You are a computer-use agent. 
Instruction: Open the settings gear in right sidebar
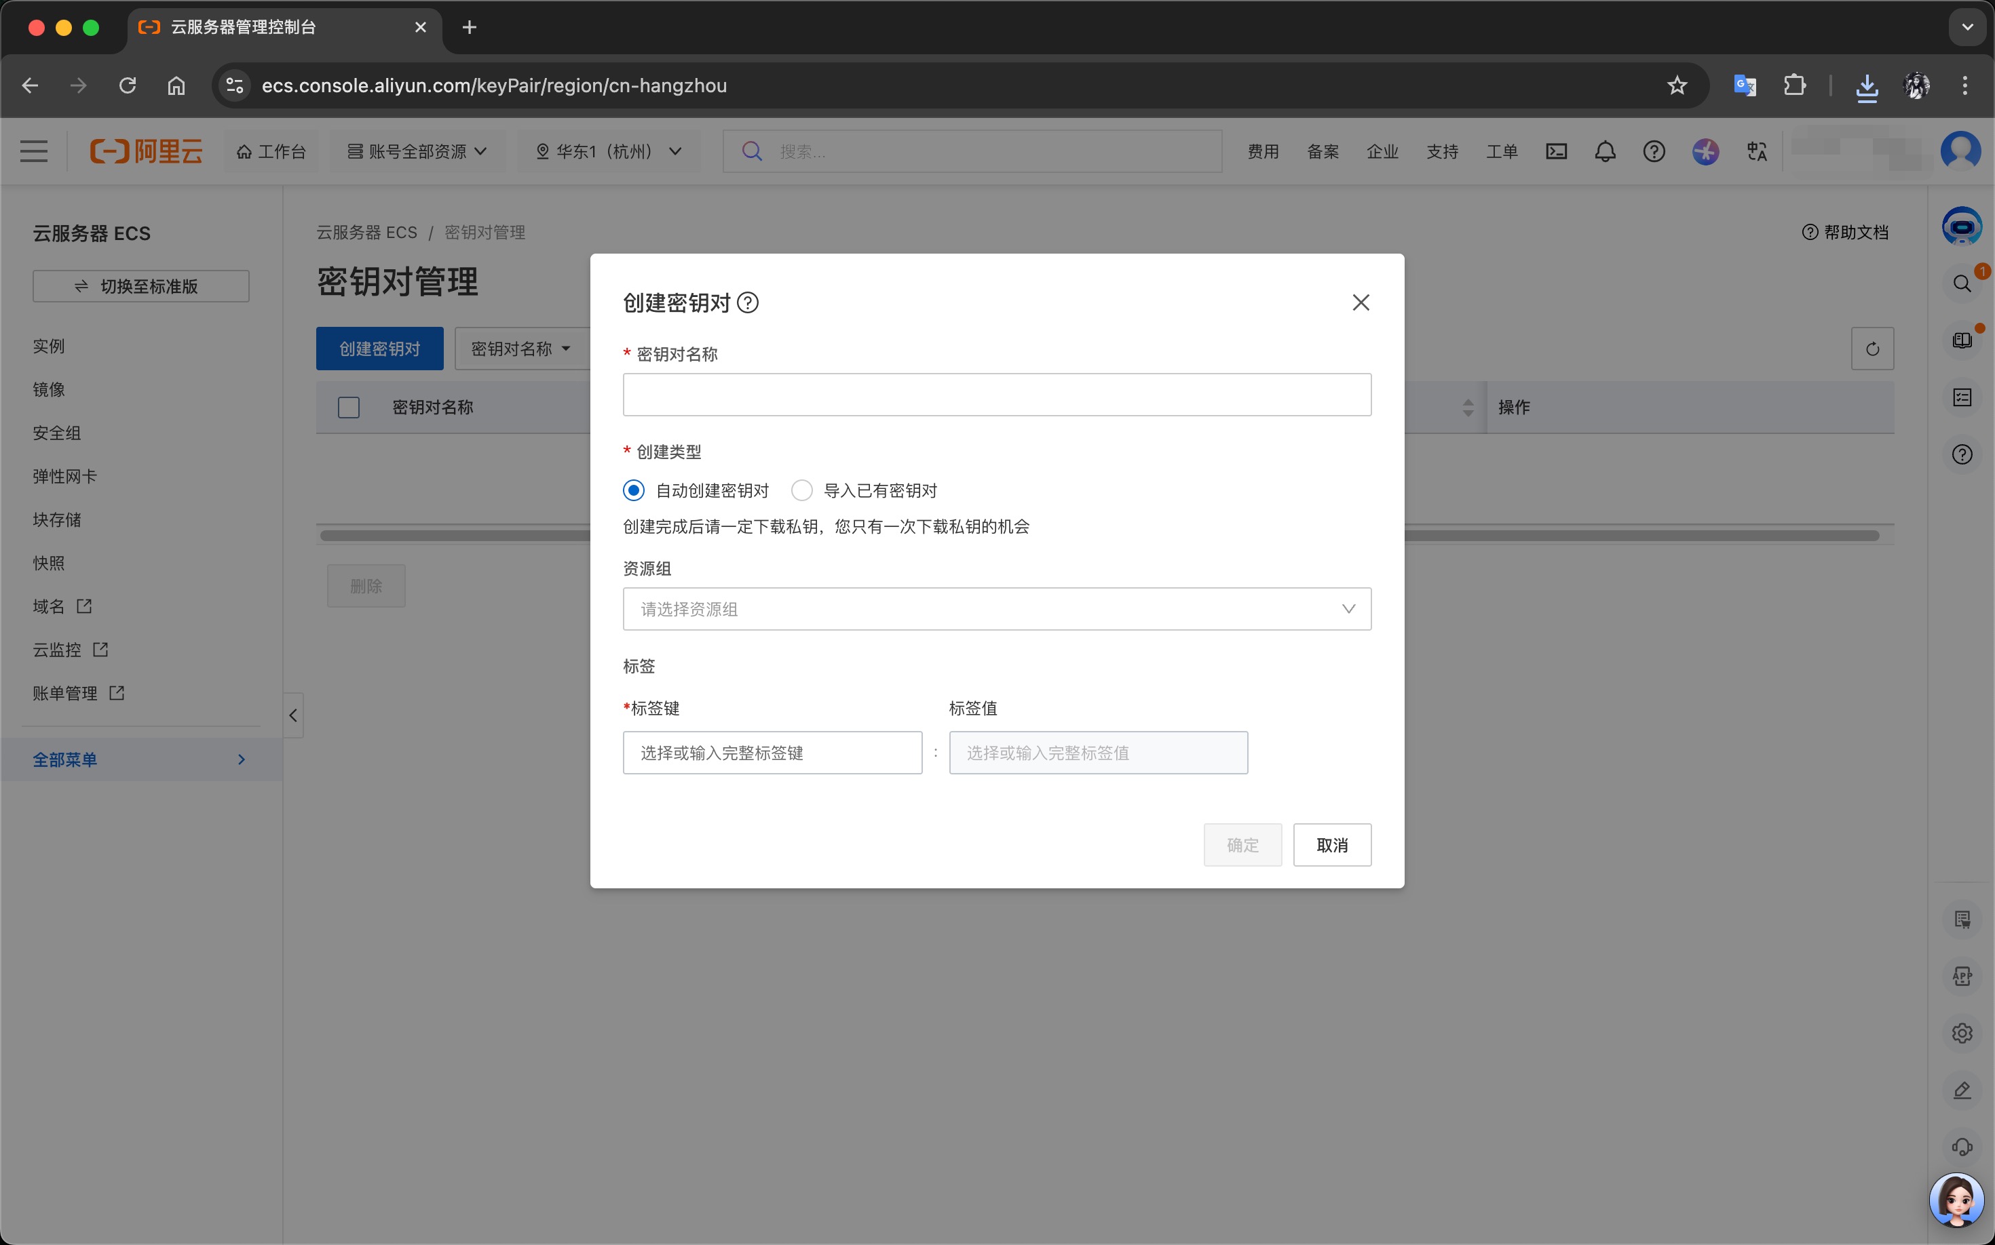[1962, 1033]
